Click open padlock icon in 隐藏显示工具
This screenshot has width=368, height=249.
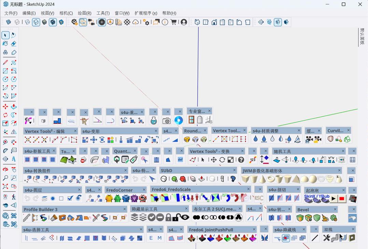pos(176,217)
